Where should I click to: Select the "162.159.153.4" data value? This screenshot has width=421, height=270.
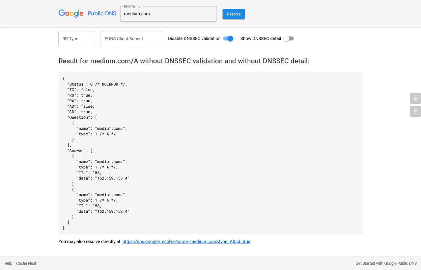point(112,178)
